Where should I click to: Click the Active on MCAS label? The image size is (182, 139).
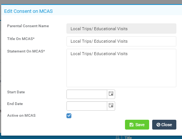[x=22, y=116]
